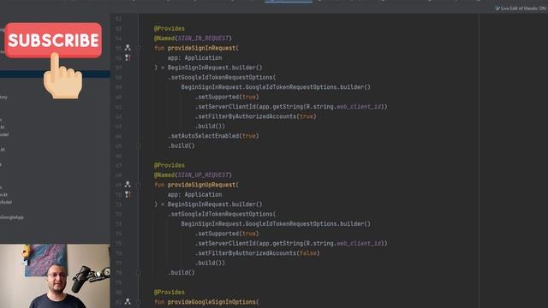The height and width of the screenshot is (308, 548).
Task: Click the gutter marker beside first 'app: Application' line
Action: [x=128, y=57]
